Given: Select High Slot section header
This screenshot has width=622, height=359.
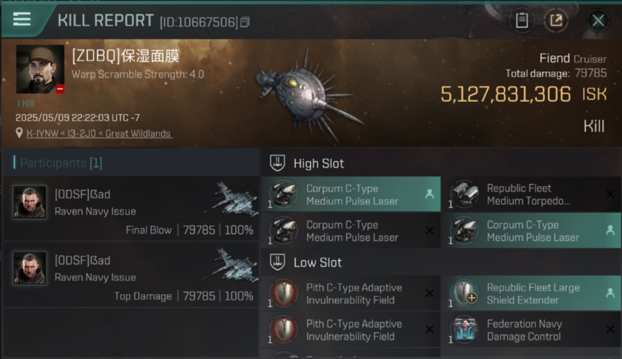Looking at the screenshot, I should (319, 164).
